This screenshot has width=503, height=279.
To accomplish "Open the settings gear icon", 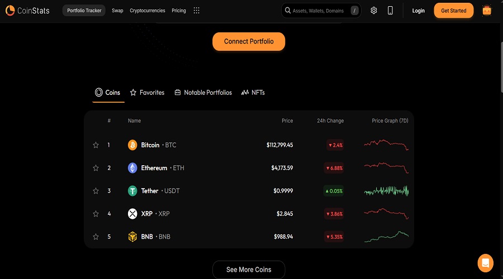I will (x=374, y=11).
